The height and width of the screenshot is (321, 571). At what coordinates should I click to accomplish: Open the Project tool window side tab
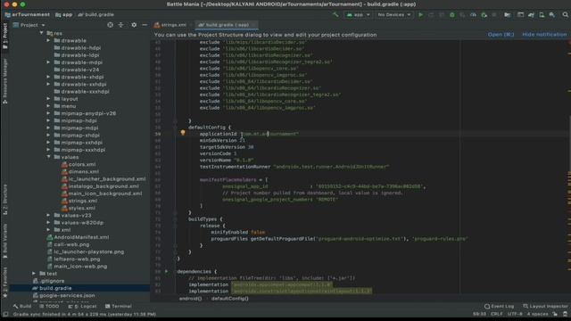[4, 36]
